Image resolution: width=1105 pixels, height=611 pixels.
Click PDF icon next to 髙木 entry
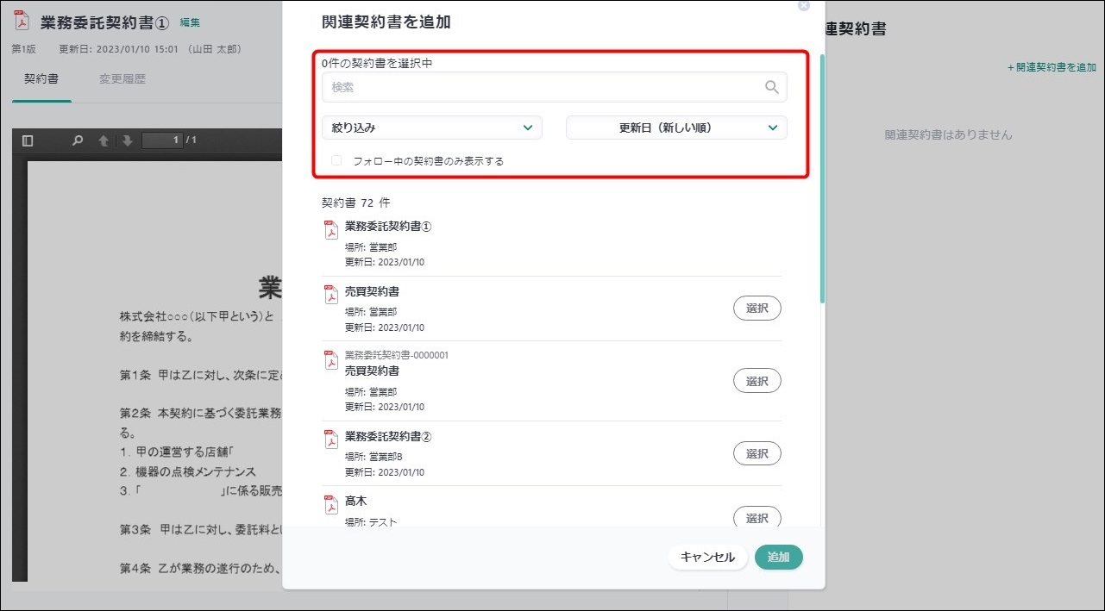[330, 504]
